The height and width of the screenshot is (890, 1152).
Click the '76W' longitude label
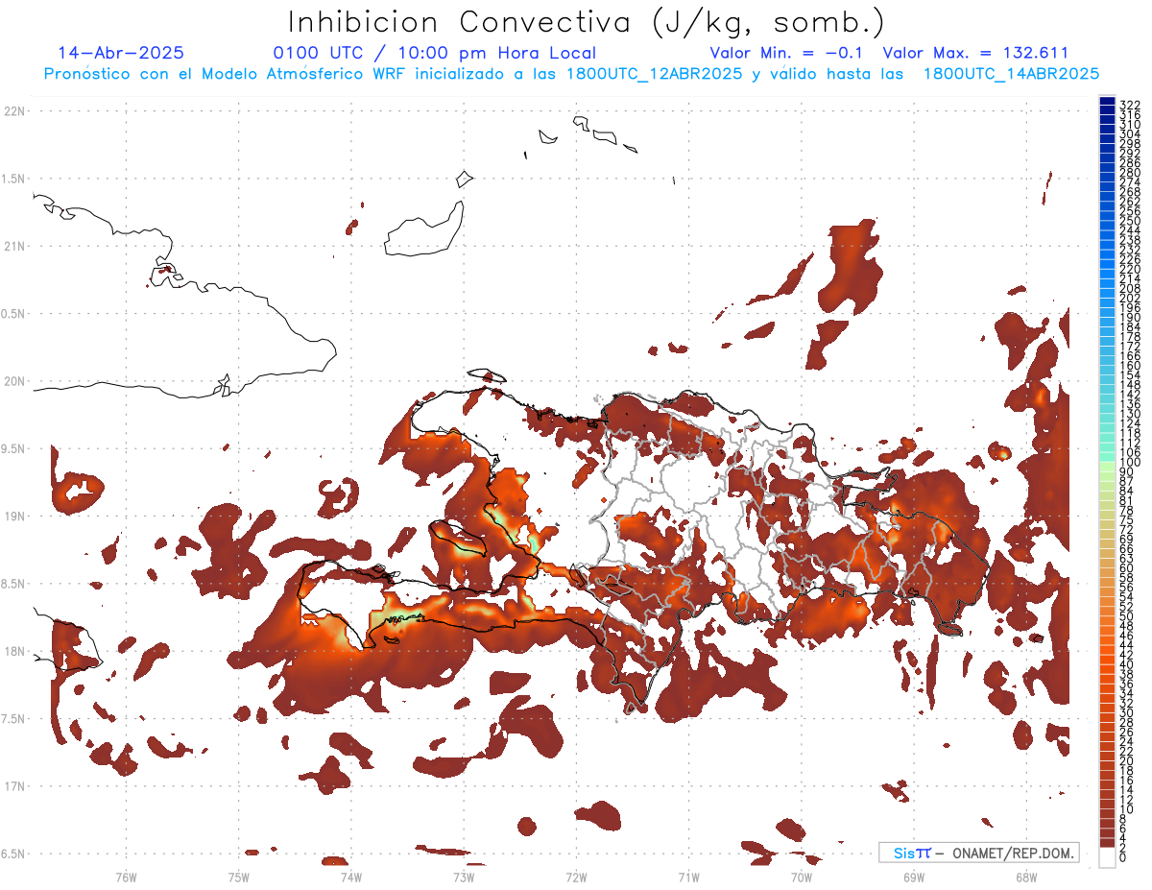(x=126, y=877)
